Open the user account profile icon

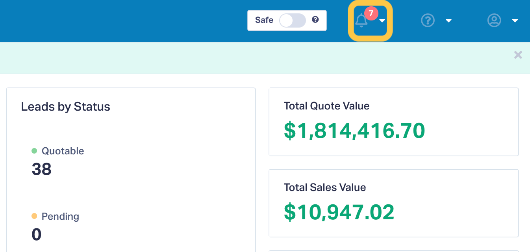pos(494,20)
